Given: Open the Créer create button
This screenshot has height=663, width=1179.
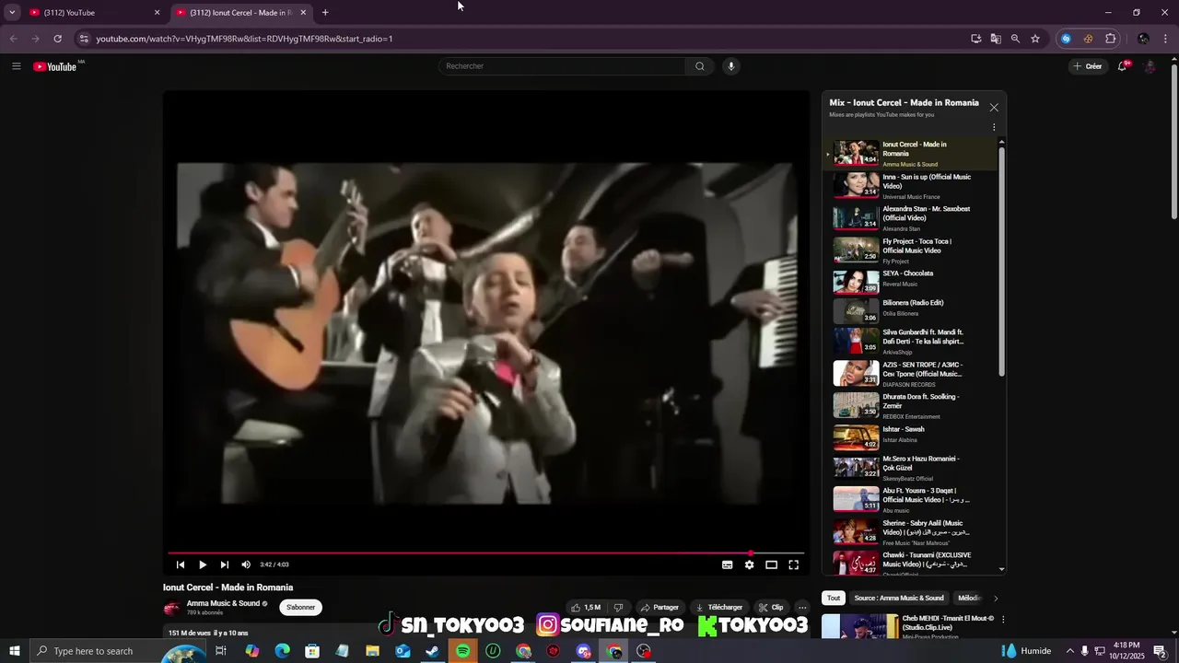Looking at the screenshot, I should (1087, 66).
